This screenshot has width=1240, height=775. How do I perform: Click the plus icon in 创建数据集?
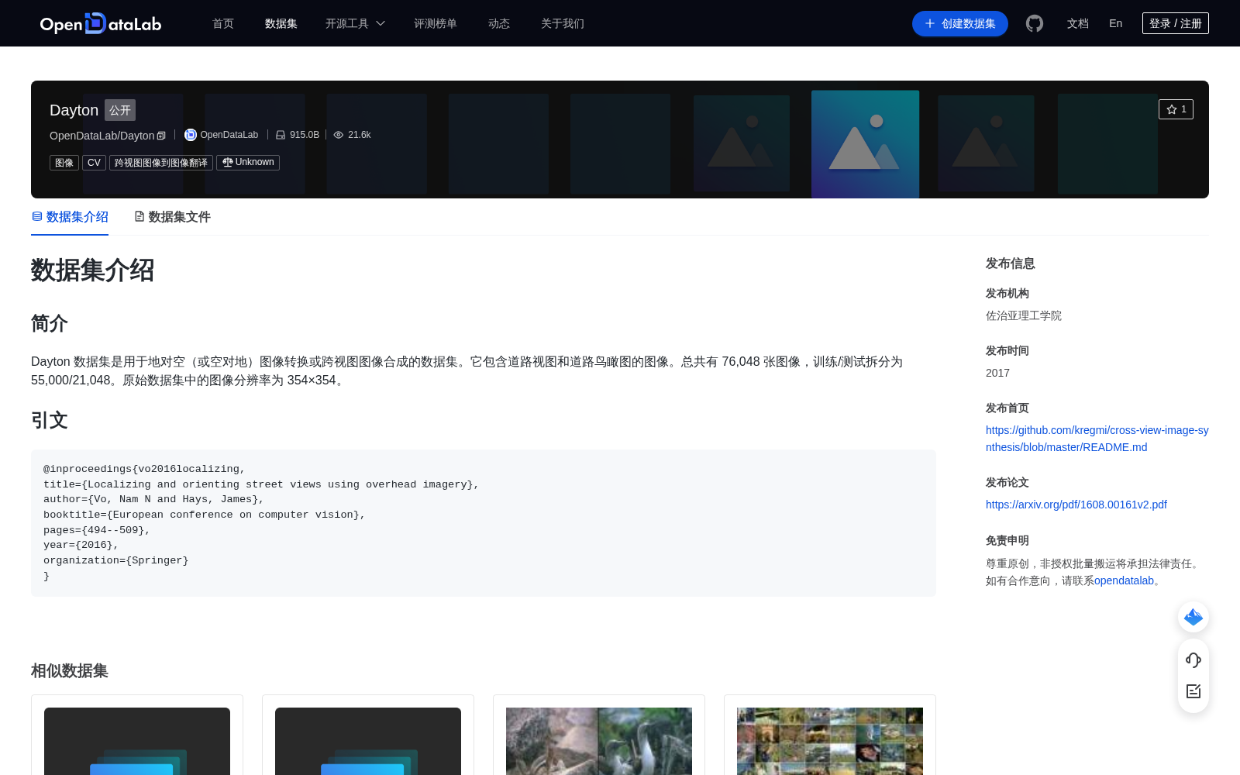tap(930, 23)
